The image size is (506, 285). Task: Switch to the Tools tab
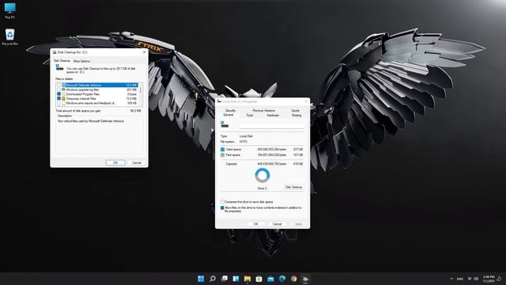click(x=250, y=116)
